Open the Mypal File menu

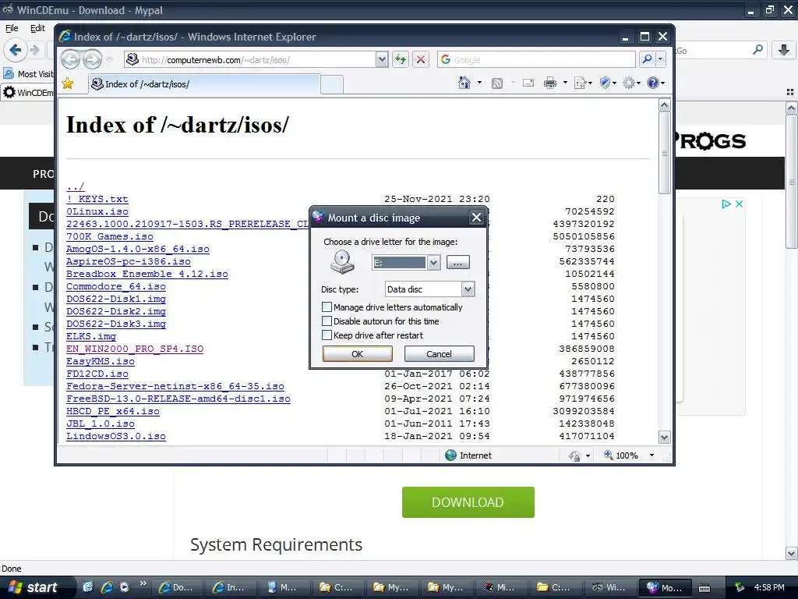(x=12, y=29)
